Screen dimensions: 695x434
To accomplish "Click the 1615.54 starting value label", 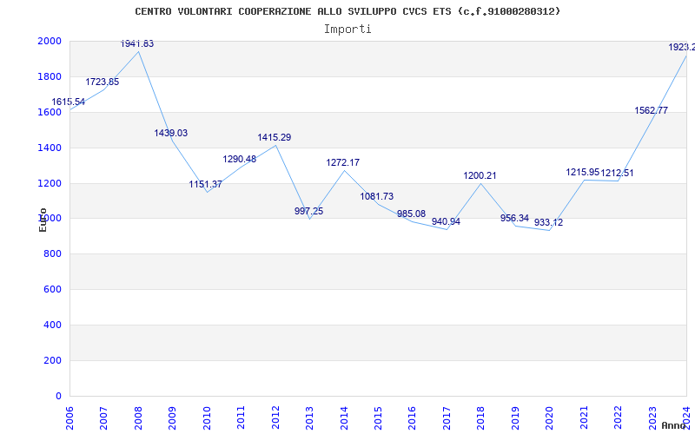I will 69,102.
